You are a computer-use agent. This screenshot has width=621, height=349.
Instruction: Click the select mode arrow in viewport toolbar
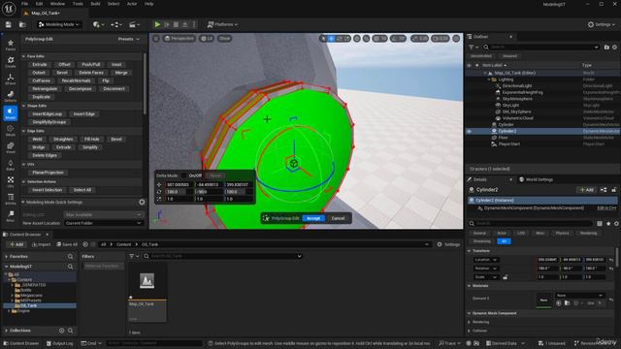point(323,39)
